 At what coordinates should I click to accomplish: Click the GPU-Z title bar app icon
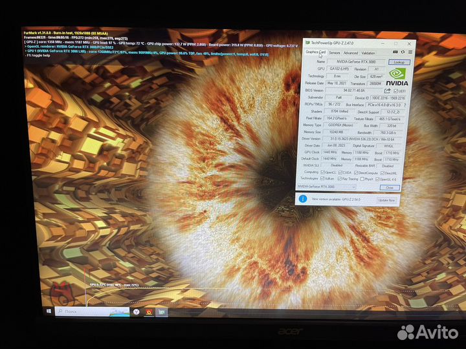coord(308,43)
